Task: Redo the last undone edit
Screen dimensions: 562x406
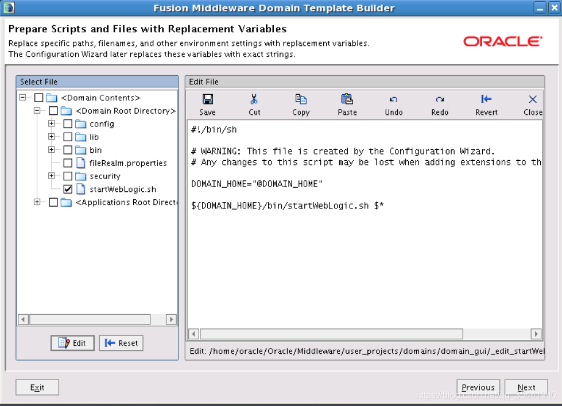Action: [x=440, y=99]
